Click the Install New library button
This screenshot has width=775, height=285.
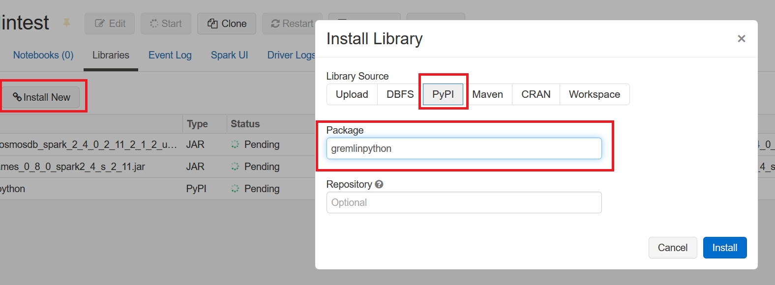coord(42,97)
